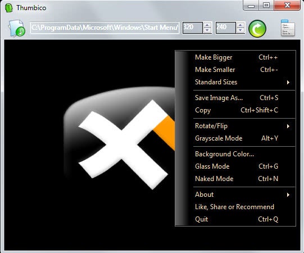Click the height field showing 240
The height and width of the screenshot is (253, 304).
point(226,28)
